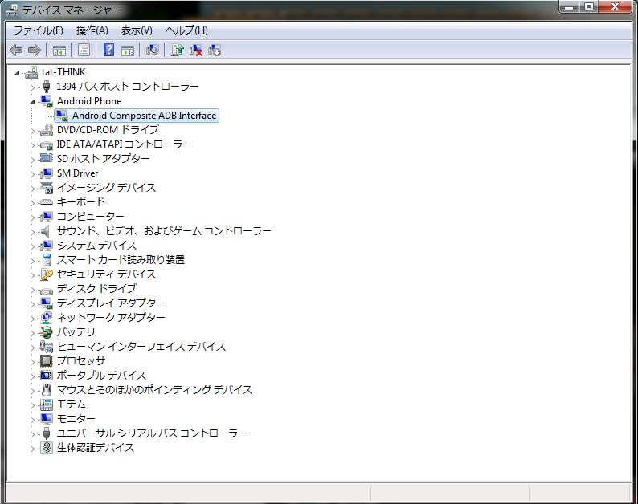
Task: Click the セキュリティ デバイス key icon
Action: tap(47, 274)
